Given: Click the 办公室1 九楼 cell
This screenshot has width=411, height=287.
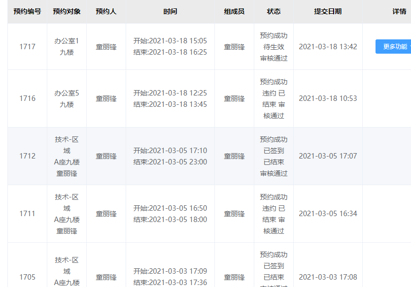Looking at the screenshot, I should point(67,47).
